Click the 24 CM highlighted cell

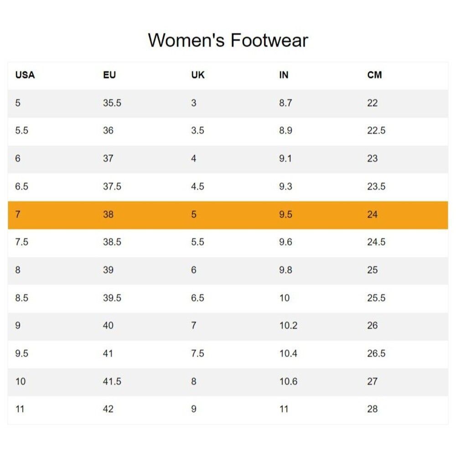click(372, 214)
